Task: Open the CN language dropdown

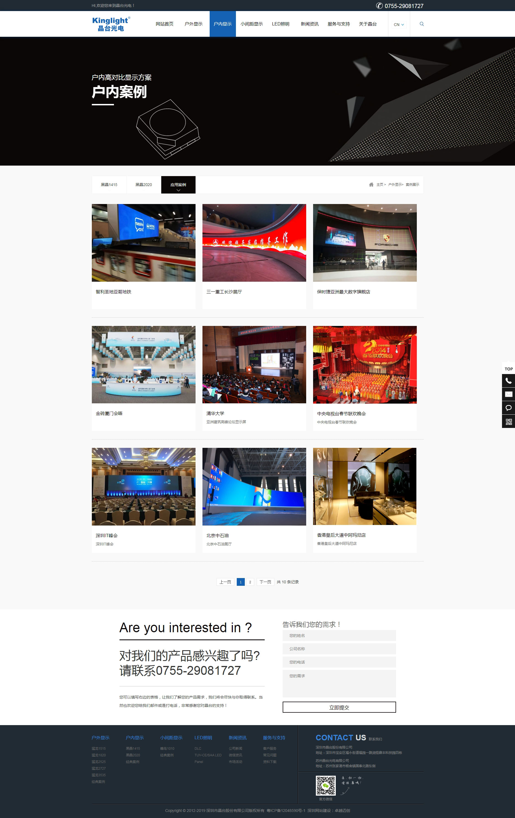Action: (398, 24)
